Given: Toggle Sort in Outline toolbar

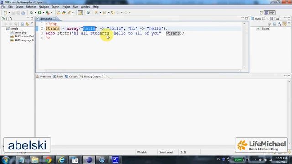Looking at the screenshot, I should point(279,24).
